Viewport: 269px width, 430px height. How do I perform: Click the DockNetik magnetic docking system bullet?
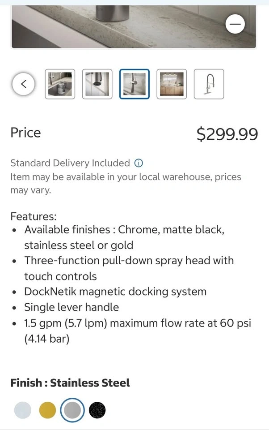pos(115,292)
